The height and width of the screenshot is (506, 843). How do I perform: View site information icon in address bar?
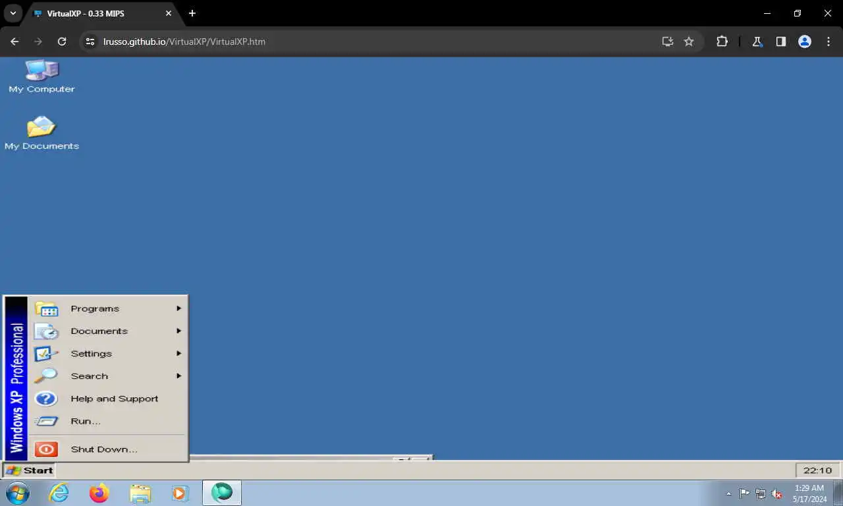pos(91,42)
